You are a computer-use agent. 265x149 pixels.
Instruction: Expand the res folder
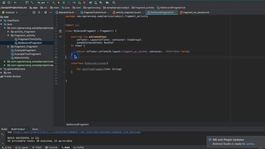pos(1,73)
